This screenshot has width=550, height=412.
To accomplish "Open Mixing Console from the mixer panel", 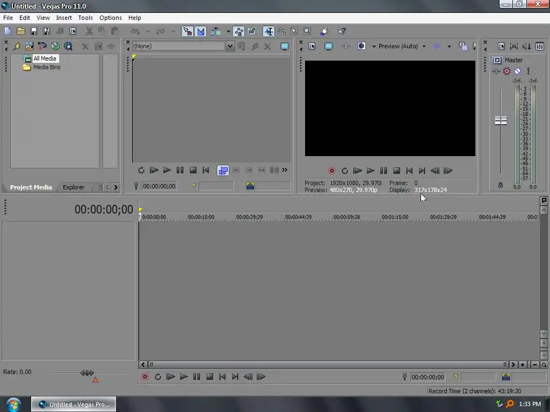I will tap(540, 46).
